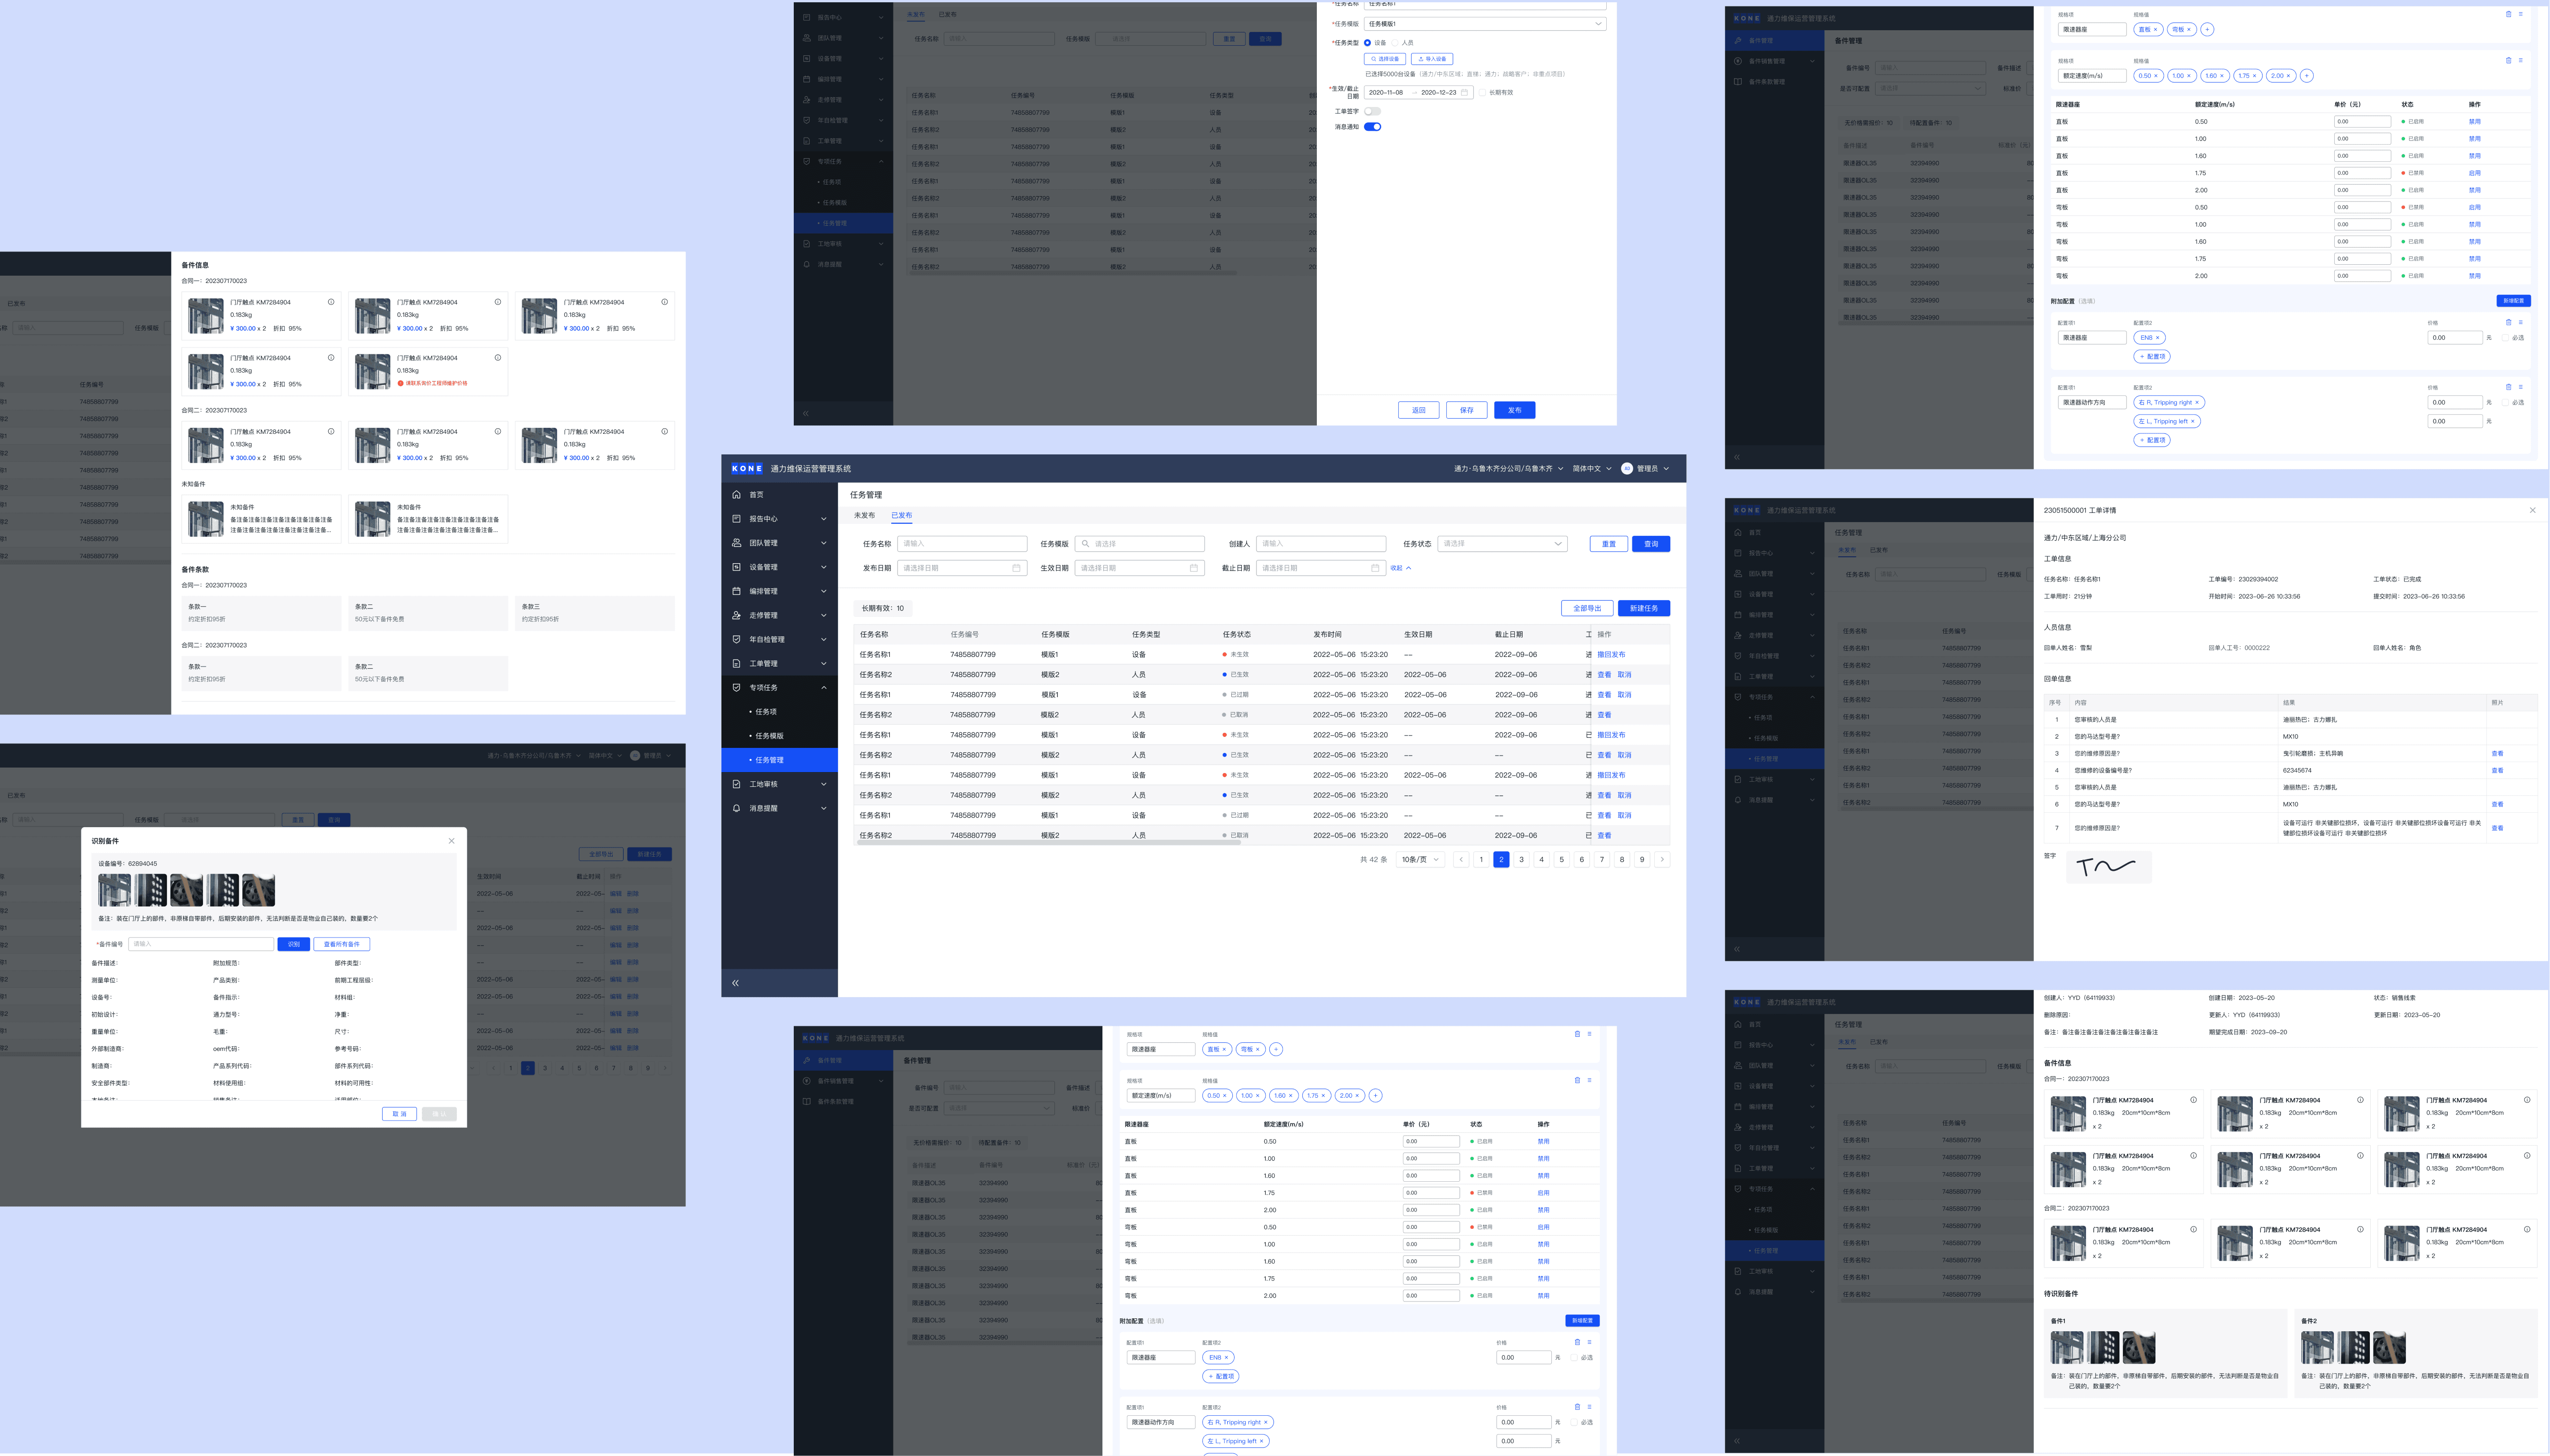Click the KONE logo in the undimmed window header
This screenshot has width=2550, height=1456.
point(747,468)
